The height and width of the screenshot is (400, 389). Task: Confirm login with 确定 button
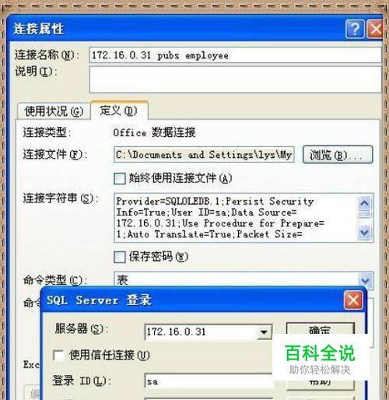click(321, 329)
